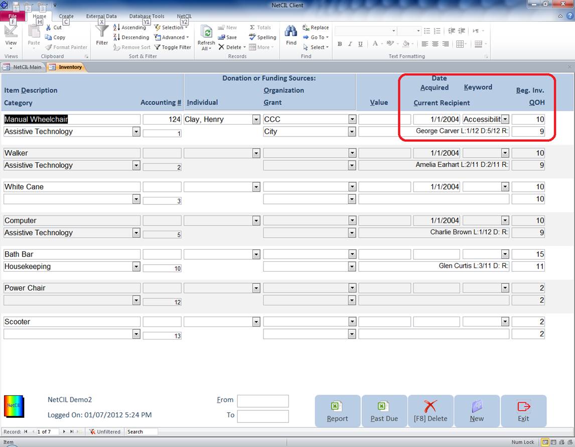The width and height of the screenshot is (575, 447).
Task: Create a New inventory record
Action: (477, 411)
